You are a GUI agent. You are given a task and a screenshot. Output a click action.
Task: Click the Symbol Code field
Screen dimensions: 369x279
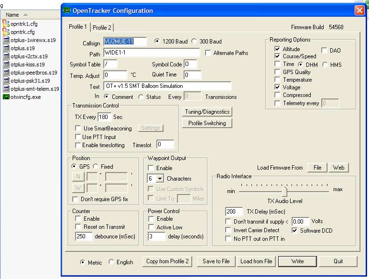[190, 64]
